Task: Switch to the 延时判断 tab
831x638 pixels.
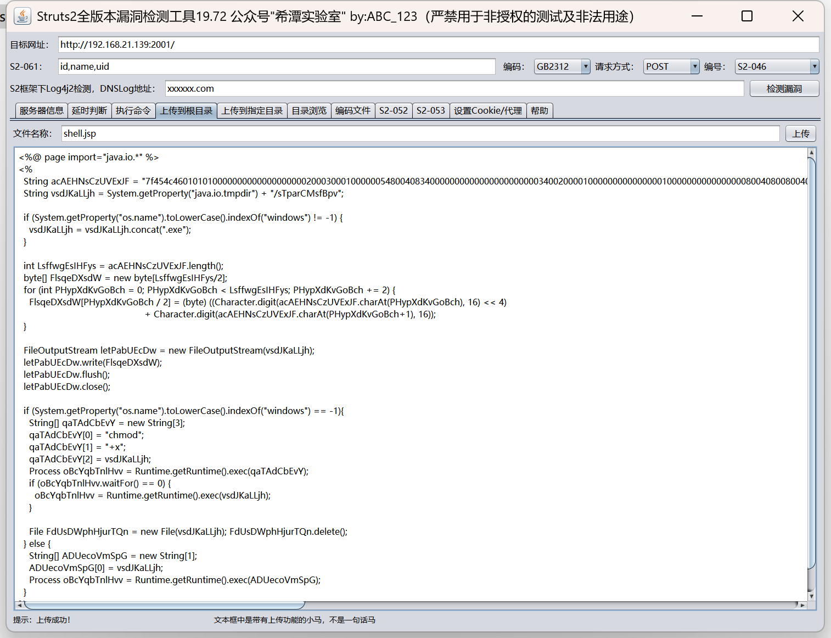Action: pyautogui.click(x=89, y=111)
